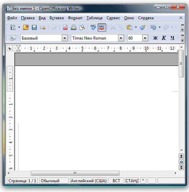Send document as e-mail icon

click(43, 27)
